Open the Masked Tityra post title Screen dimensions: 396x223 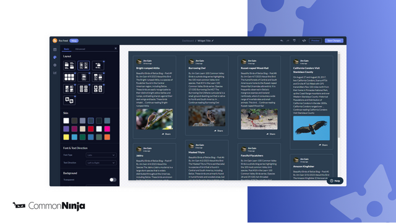coord(197,152)
